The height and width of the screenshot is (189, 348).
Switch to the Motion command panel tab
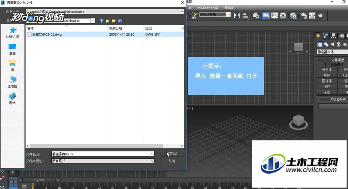(342, 36)
